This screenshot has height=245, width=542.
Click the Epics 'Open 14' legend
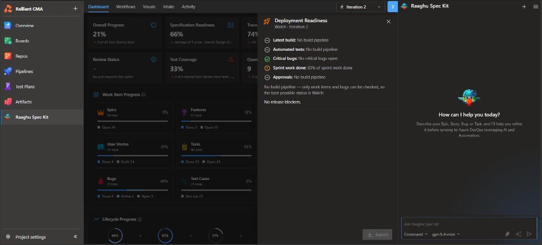106,128
